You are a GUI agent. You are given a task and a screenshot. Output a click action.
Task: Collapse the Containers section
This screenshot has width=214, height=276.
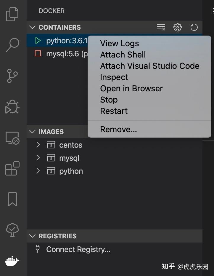tap(32, 27)
